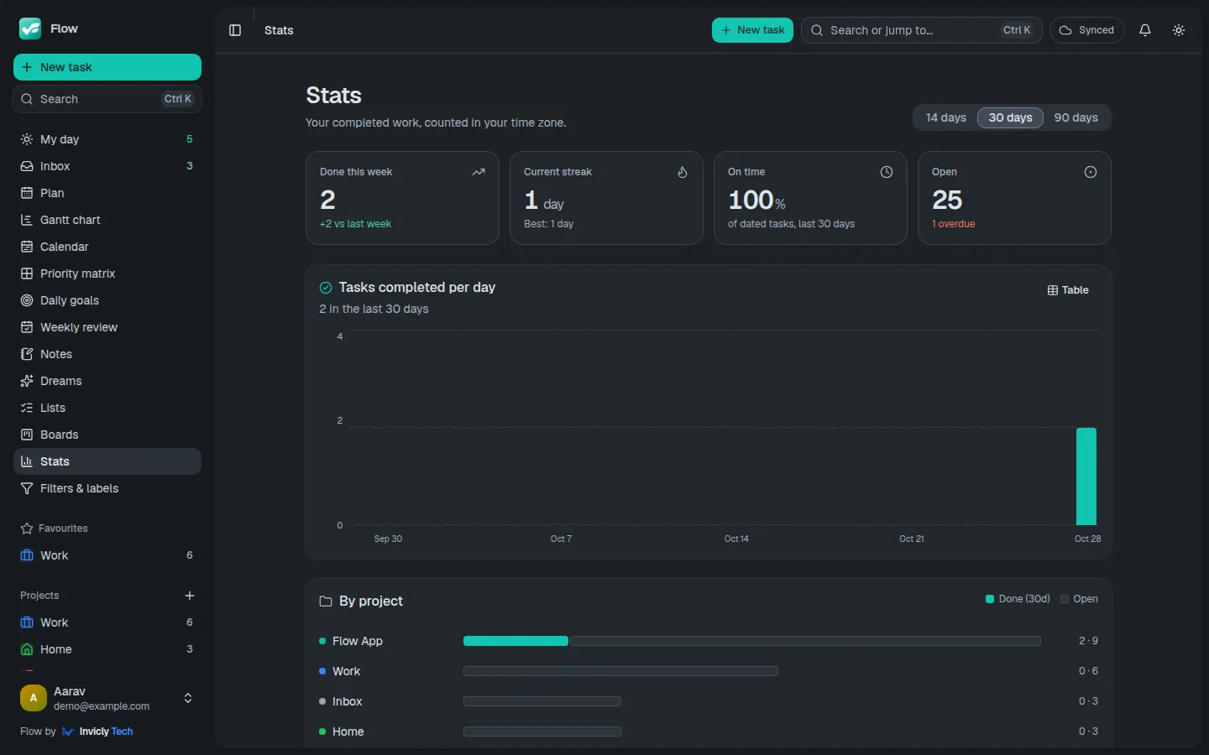Expand the Aarav account menu
The image size is (1209, 755).
point(107,698)
